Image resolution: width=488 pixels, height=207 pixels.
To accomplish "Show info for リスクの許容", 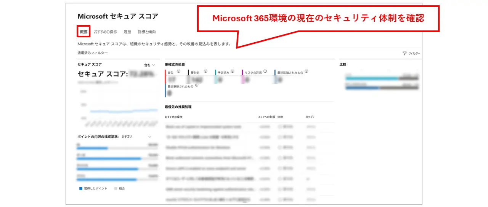I will [265, 71].
